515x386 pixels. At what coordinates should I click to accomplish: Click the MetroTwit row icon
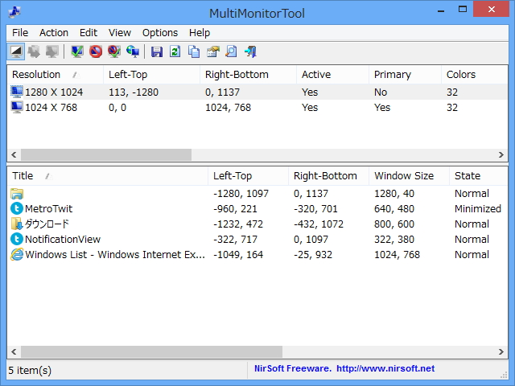coord(17,209)
